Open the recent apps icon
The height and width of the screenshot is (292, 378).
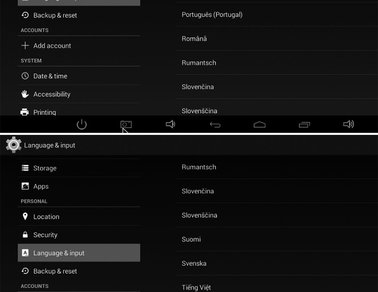[x=304, y=125]
